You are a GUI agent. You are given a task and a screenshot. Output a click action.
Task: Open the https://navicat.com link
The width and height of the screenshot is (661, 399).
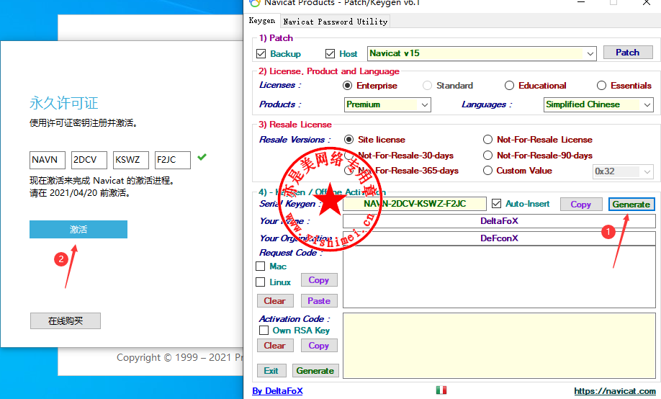click(x=615, y=391)
